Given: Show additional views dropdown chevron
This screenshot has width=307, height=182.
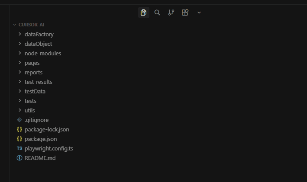Looking at the screenshot, I should pyautogui.click(x=199, y=13).
